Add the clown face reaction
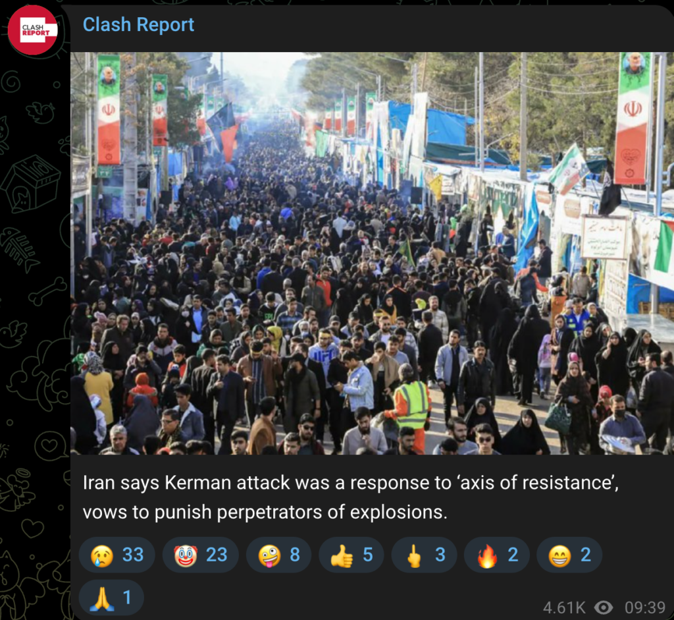The image size is (674, 620). [200, 555]
